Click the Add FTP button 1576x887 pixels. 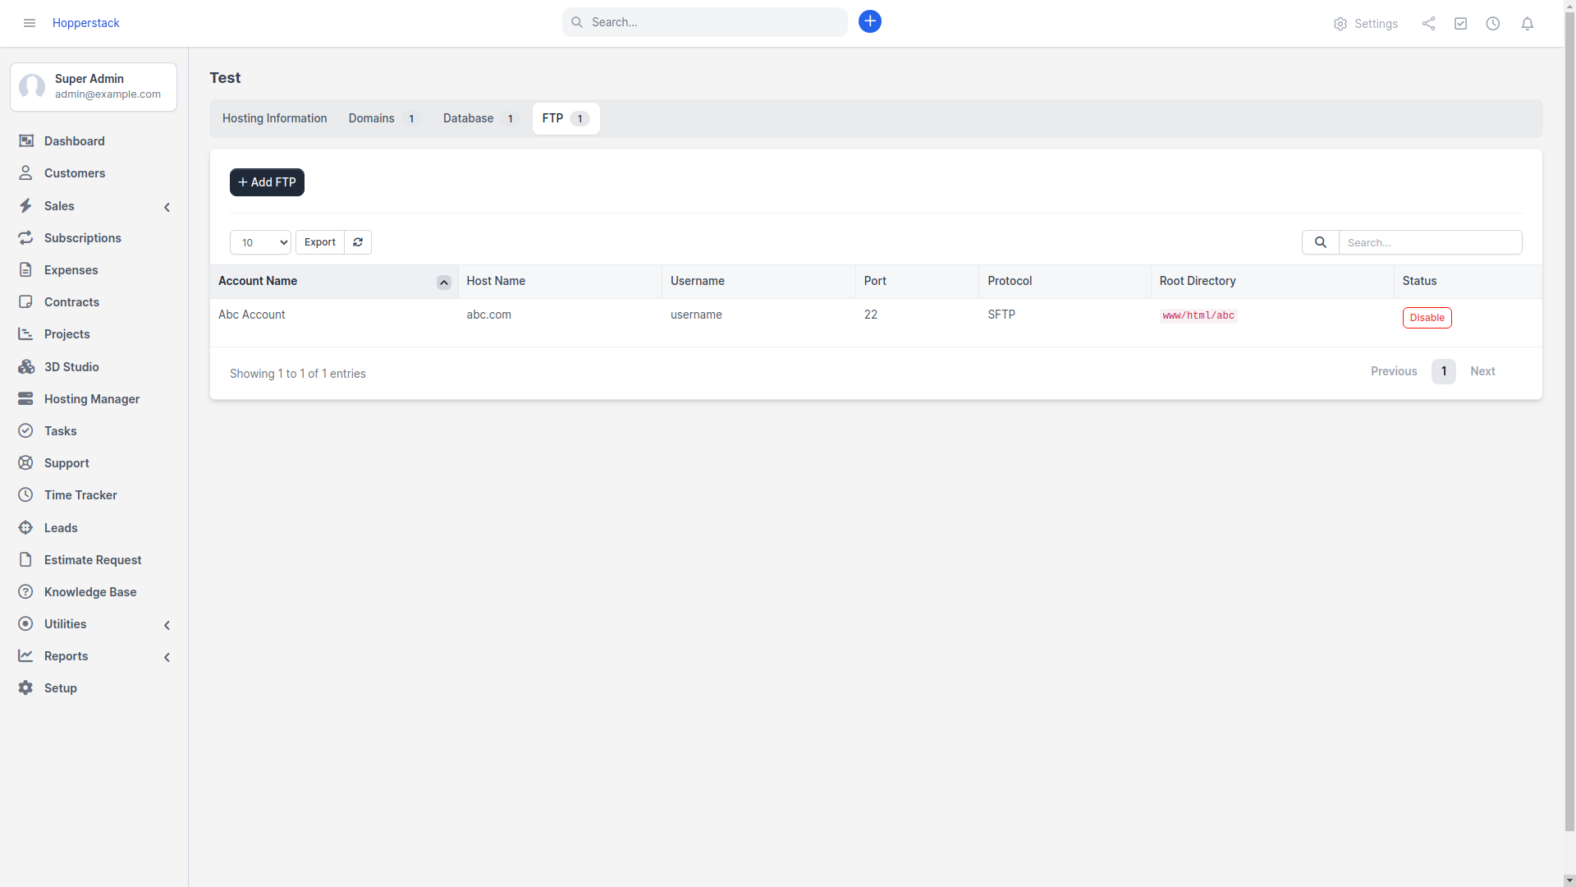click(267, 182)
